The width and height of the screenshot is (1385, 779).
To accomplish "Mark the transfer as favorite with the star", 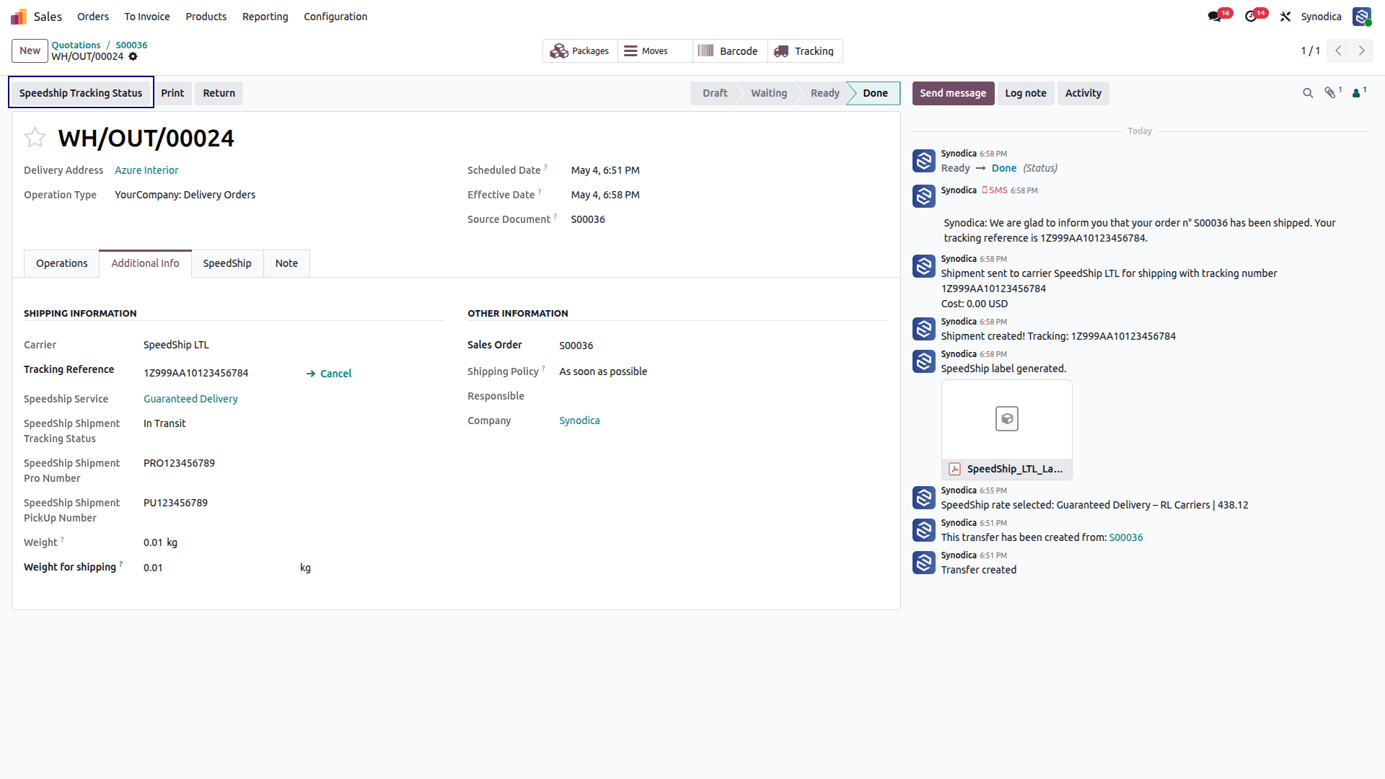I will tap(35, 137).
